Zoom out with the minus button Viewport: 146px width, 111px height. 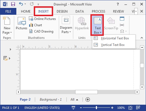(81, 108)
